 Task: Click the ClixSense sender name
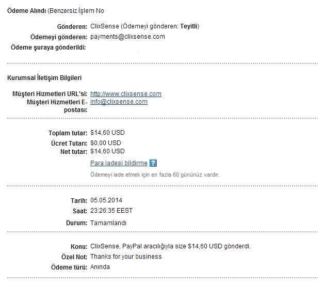pos(105,26)
